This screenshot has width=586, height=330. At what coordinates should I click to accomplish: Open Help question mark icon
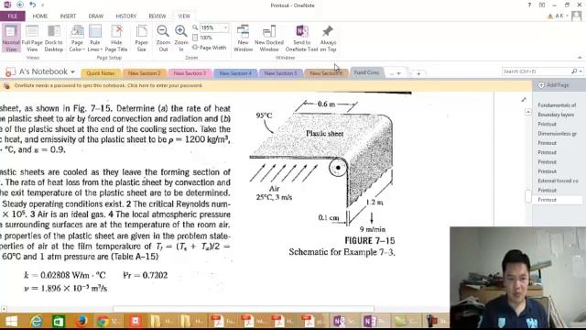point(529,5)
